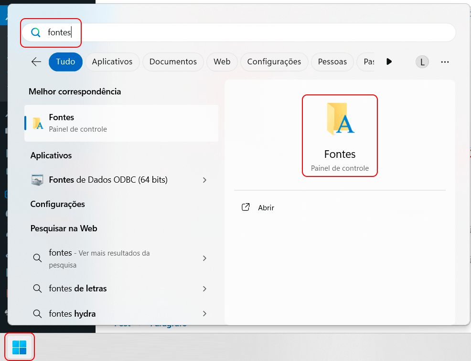471x361 pixels.
Task: Switch to the Documentos filter tab
Action: [173, 62]
